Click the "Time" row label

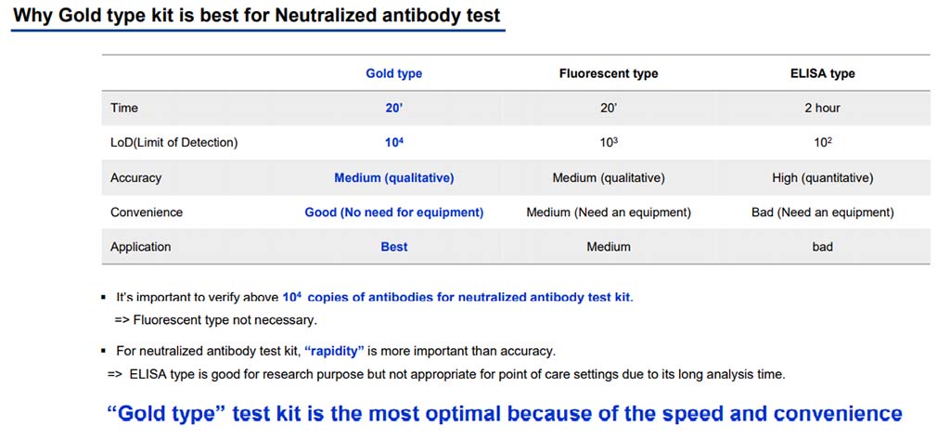(124, 108)
